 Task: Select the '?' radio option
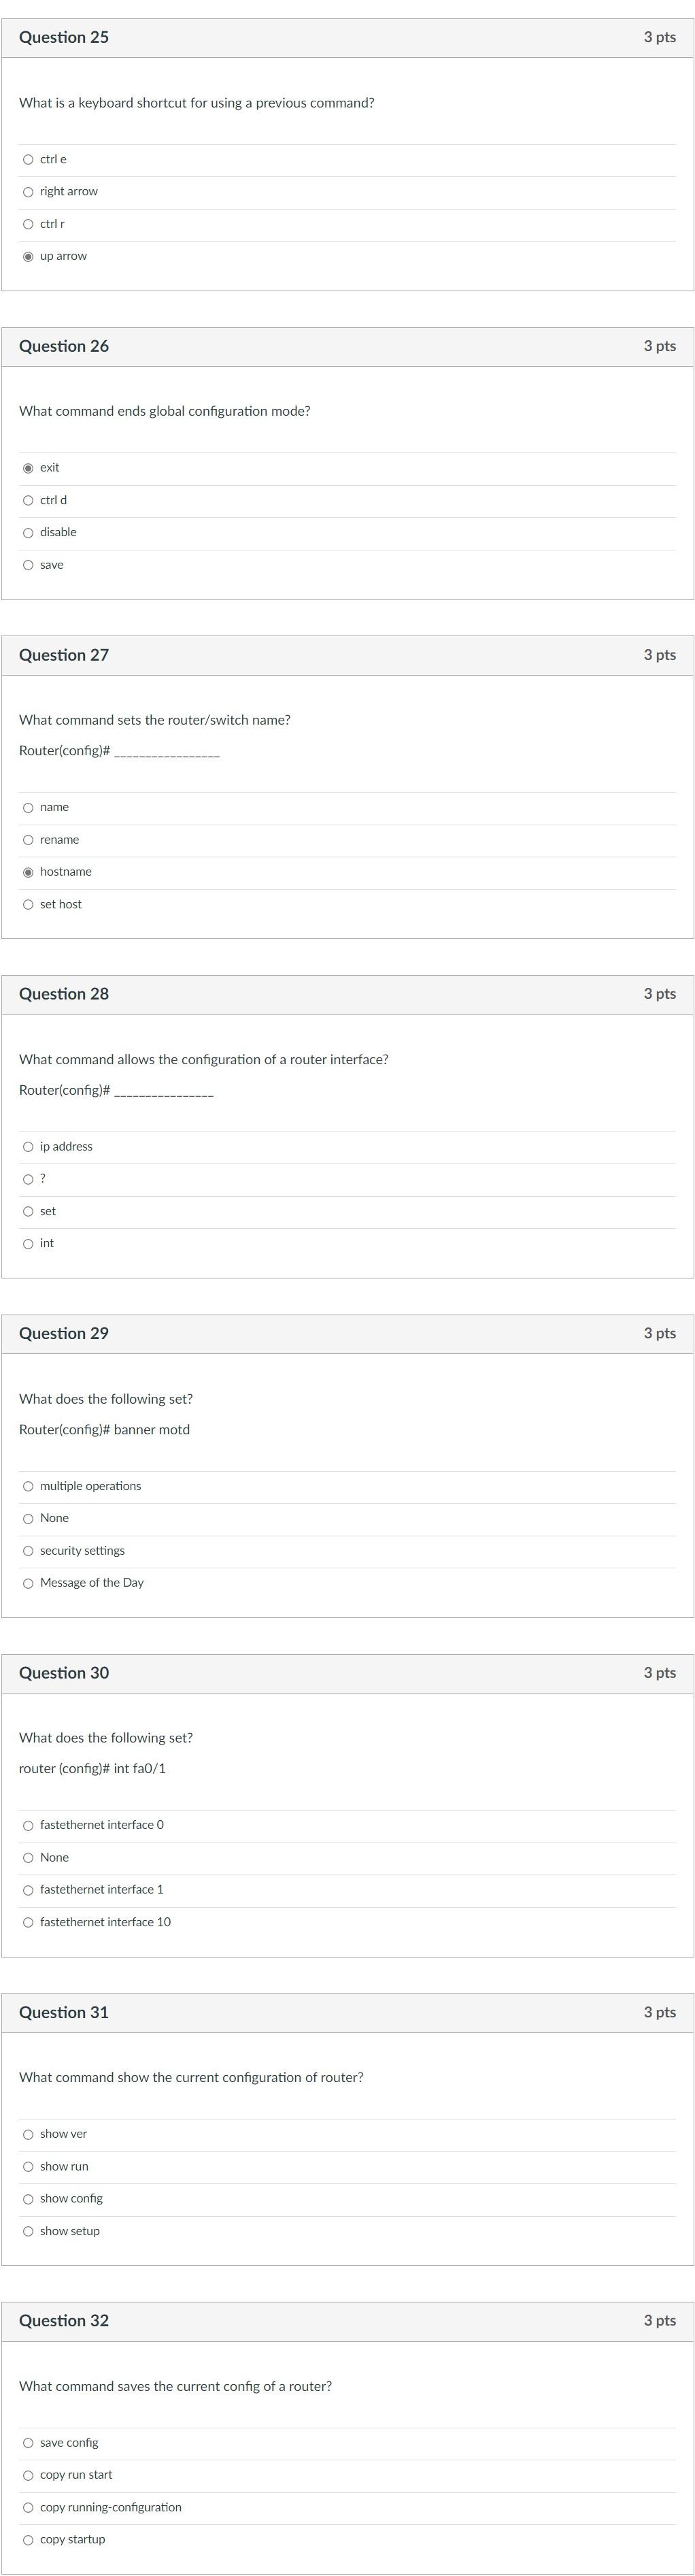click(x=28, y=1179)
